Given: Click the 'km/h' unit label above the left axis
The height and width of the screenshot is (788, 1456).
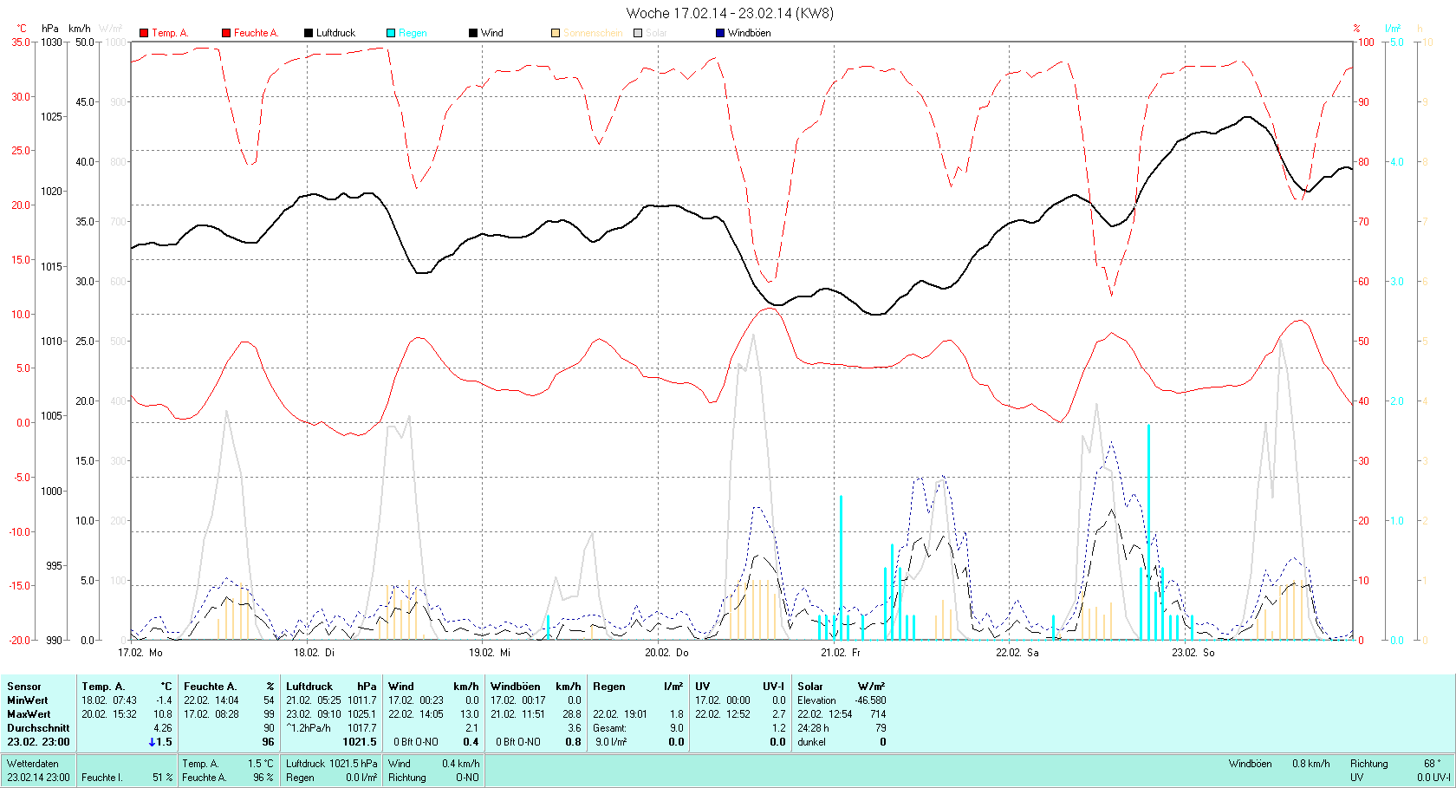Looking at the screenshot, I should click(79, 29).
